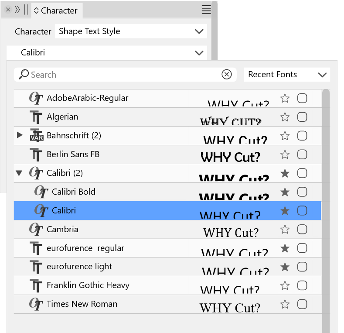Choose Calibri Bold from font list
This screenshot has width=344, height=333.
click(x=73, y=192)
